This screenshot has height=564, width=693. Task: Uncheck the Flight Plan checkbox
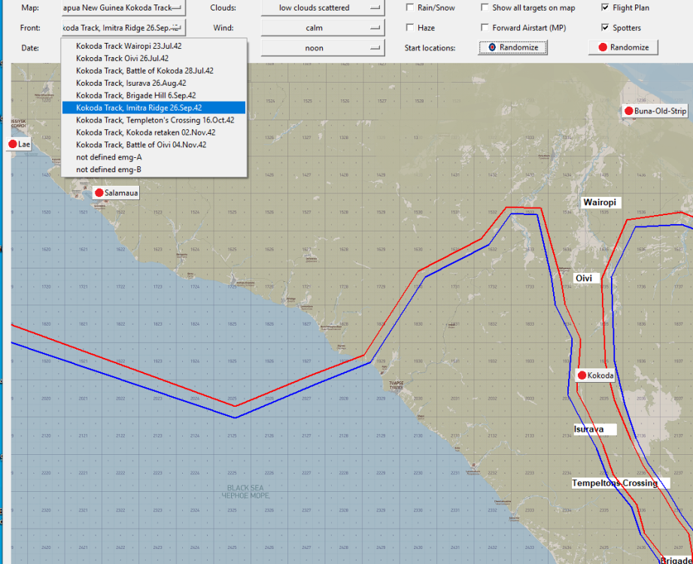pos(606,8)
